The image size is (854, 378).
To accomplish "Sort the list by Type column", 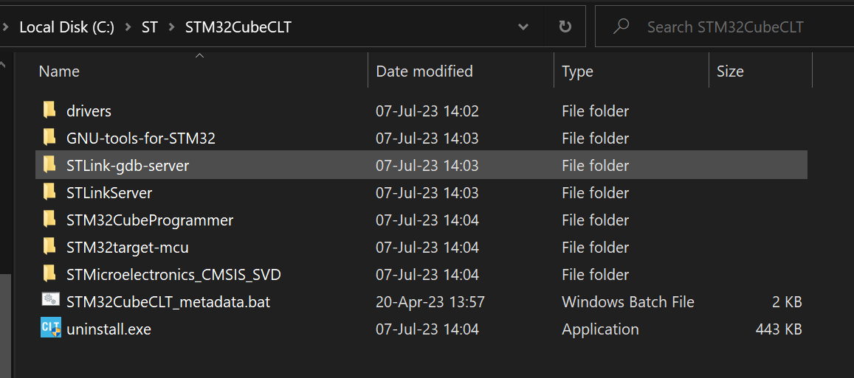I will 577,71.
